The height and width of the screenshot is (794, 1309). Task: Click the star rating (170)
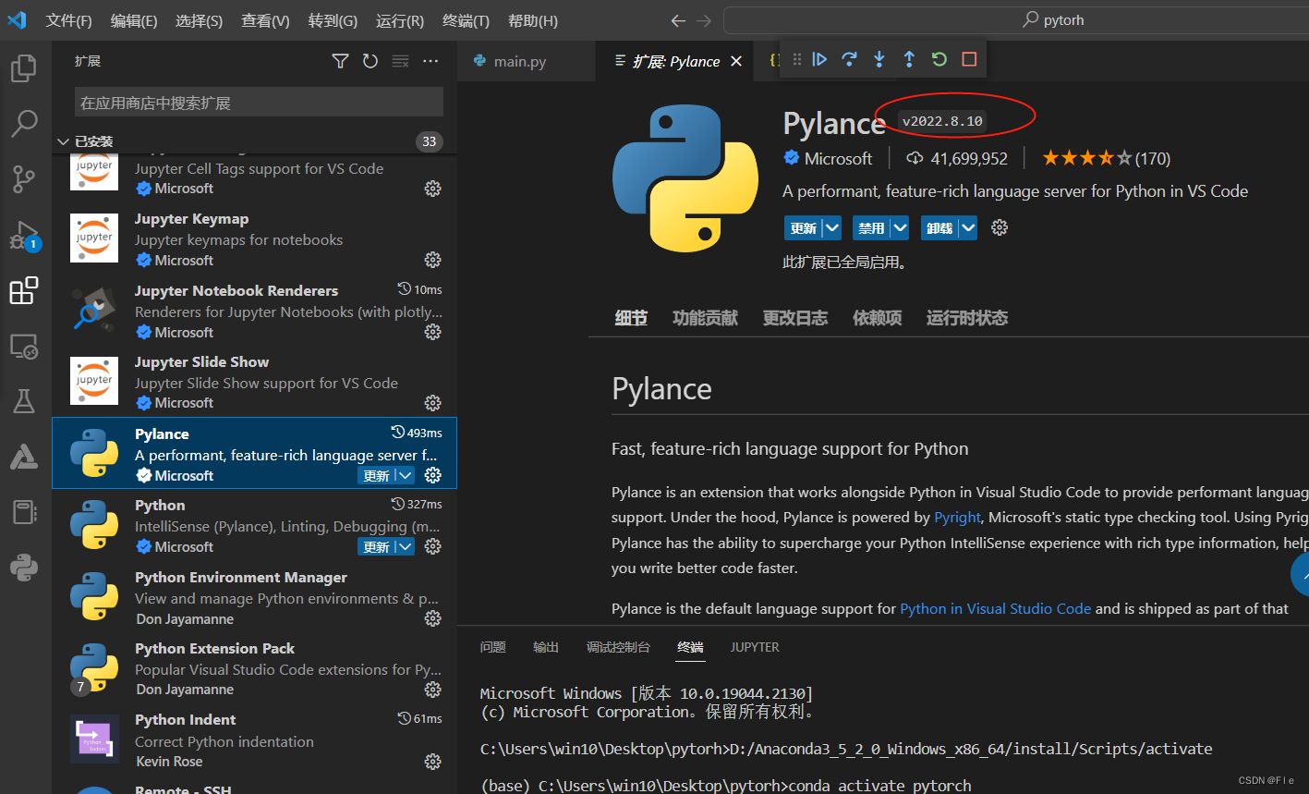pos(1107,158)
